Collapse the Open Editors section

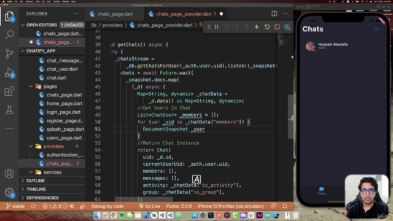23,25
